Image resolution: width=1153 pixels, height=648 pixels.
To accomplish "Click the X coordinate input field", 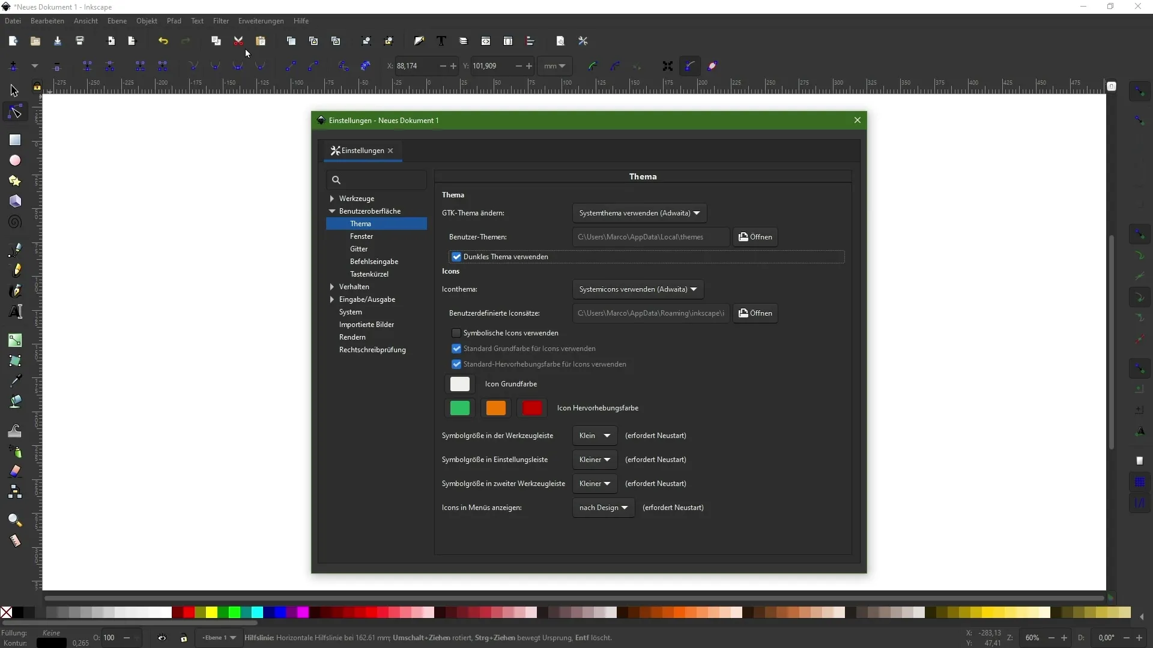I will point(416,66).
